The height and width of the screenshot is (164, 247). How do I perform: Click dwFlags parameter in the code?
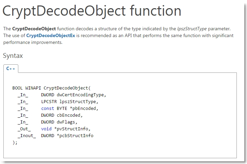pyautogui.click(x=68, y=122)
